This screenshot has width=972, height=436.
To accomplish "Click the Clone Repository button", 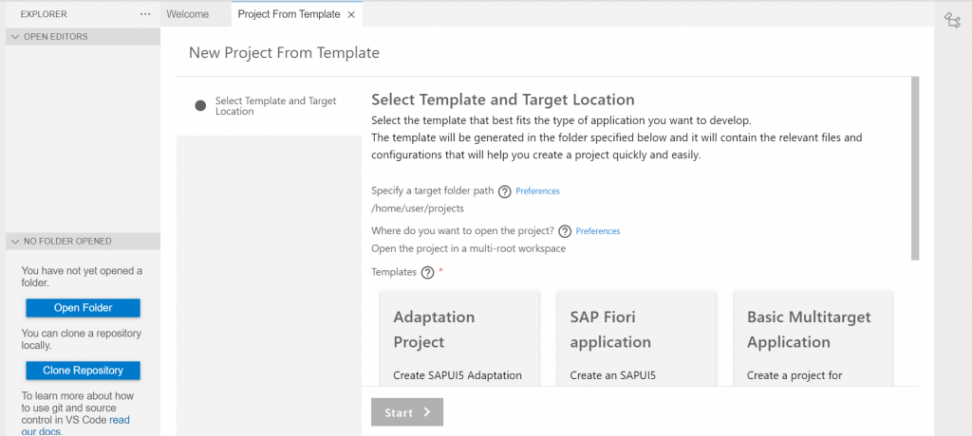I will click(x=84, y=371).
